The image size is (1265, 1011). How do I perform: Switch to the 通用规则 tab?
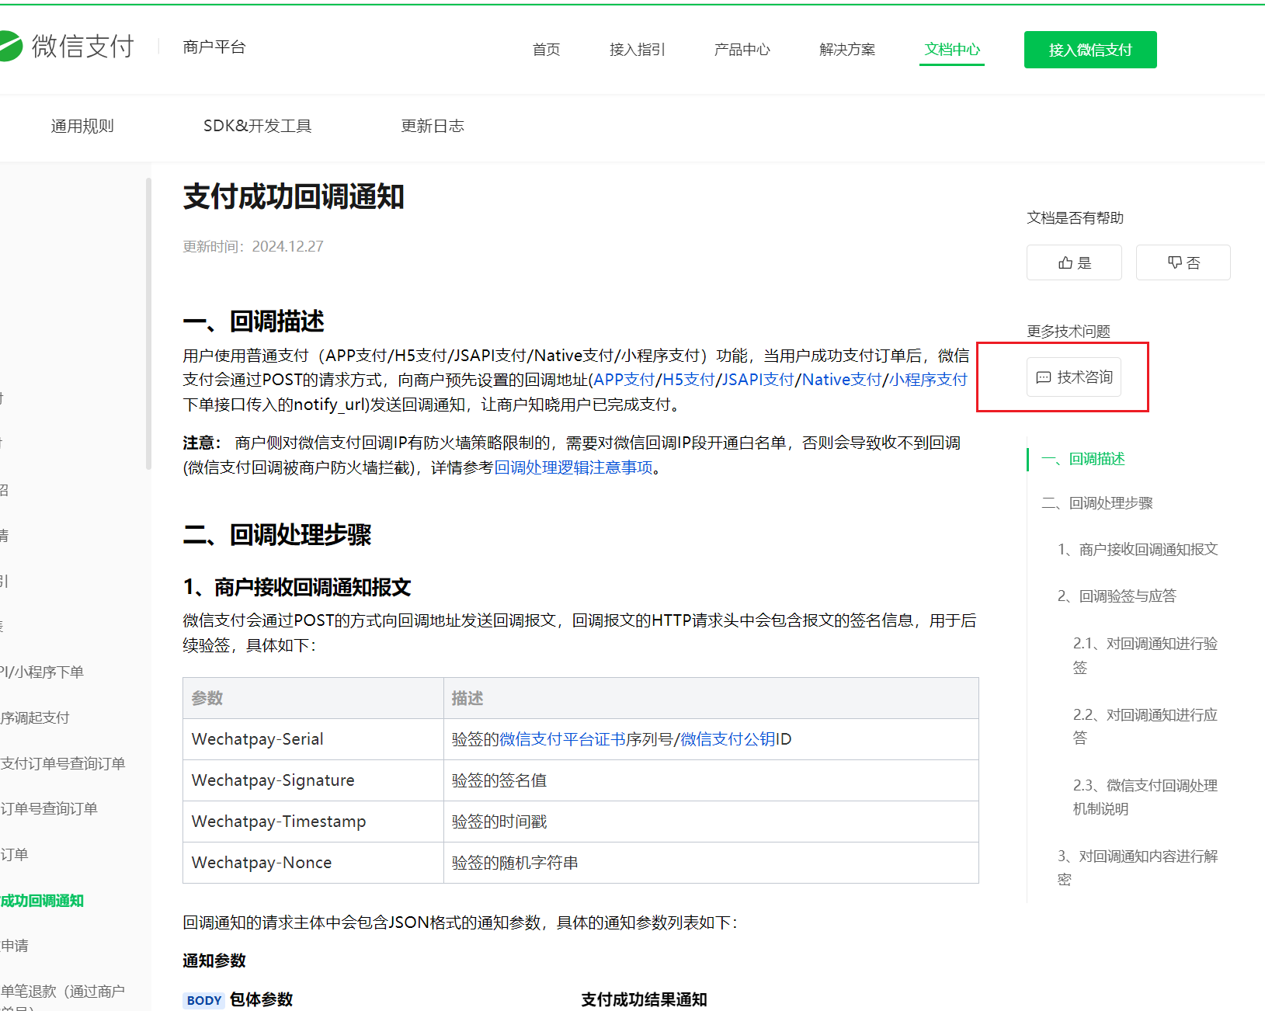82,126
